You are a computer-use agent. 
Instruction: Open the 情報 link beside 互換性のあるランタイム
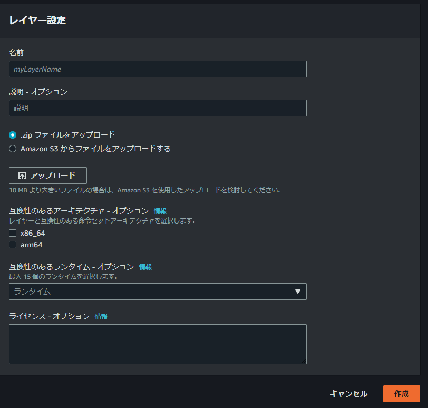tap(145, 267)
